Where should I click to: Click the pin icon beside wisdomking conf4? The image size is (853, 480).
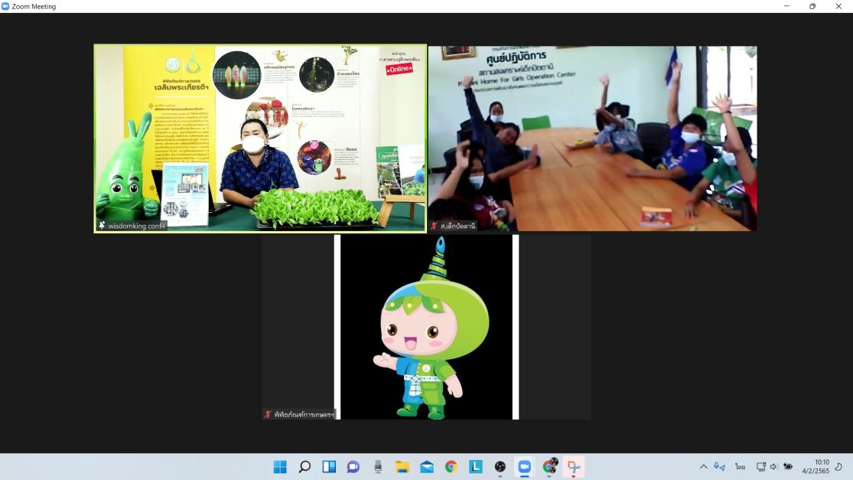point(102,225)
